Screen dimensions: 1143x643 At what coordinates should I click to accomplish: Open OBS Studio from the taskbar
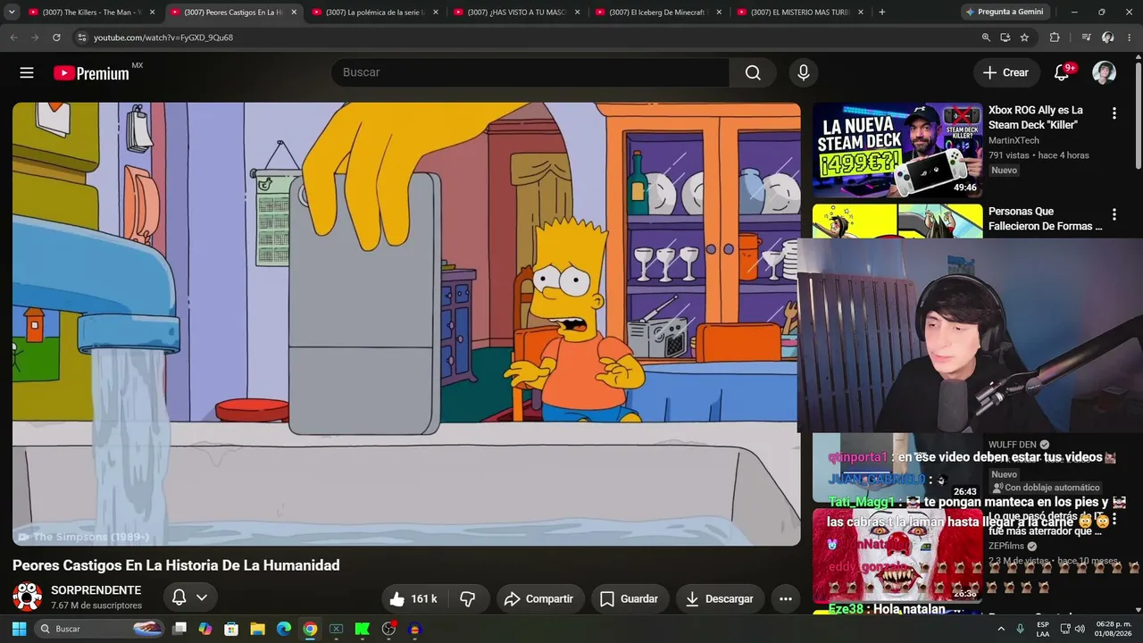(x=388, y=629)
